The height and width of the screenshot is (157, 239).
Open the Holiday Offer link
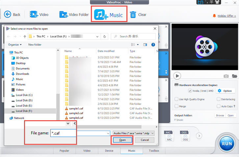226,16
